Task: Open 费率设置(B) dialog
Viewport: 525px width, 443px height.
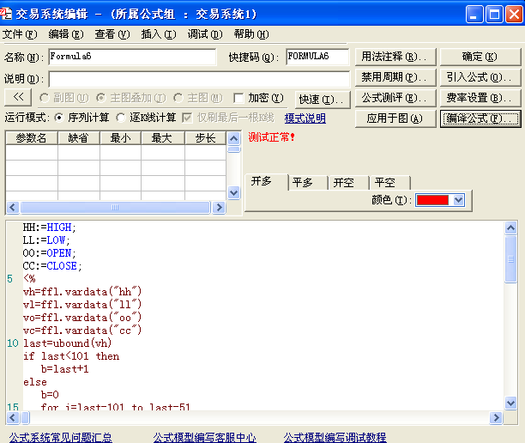Action: 480,98
